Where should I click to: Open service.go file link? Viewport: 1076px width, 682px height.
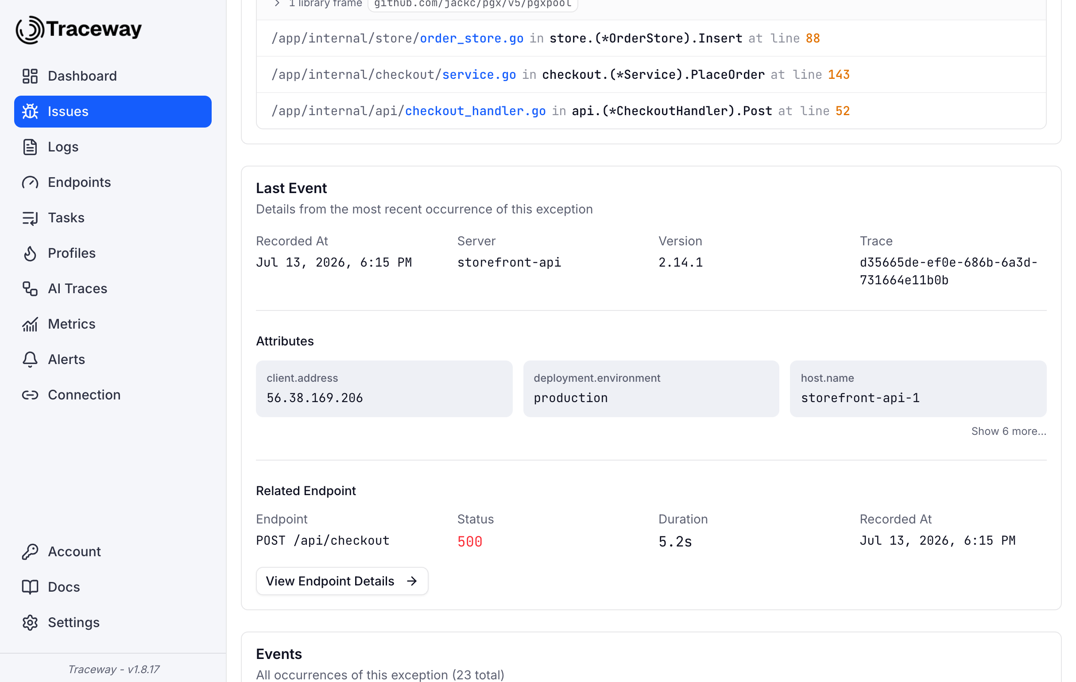coord(479,75)
